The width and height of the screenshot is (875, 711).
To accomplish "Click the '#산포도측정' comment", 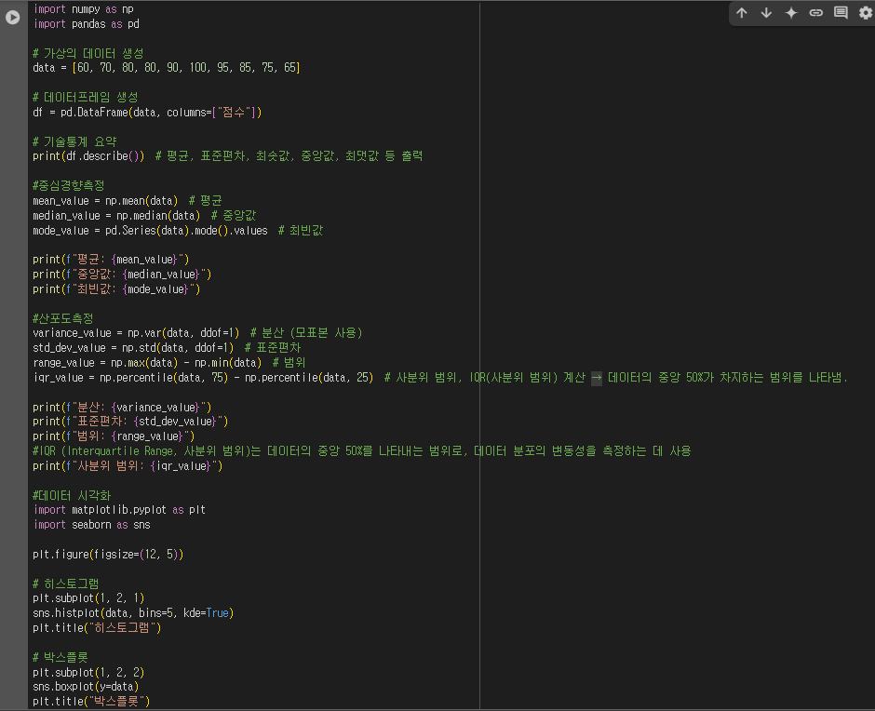I will (63, 318).
